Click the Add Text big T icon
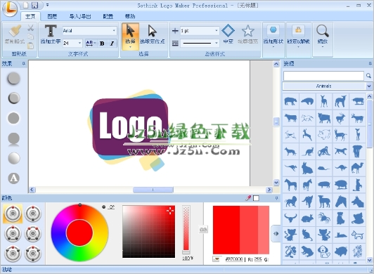This screenshot has height=274, width=374. click(51, 31)
